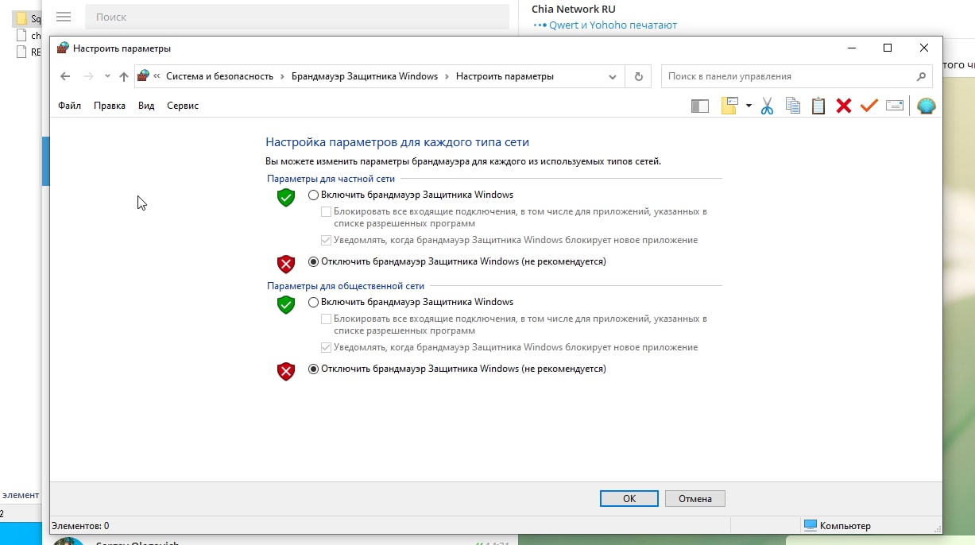Click 'Элементов: 0' in status bar

tap(80, 525)
